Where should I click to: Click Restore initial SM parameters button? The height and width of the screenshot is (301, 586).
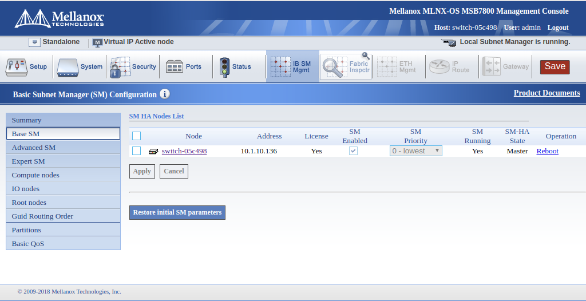pos(177,212)
